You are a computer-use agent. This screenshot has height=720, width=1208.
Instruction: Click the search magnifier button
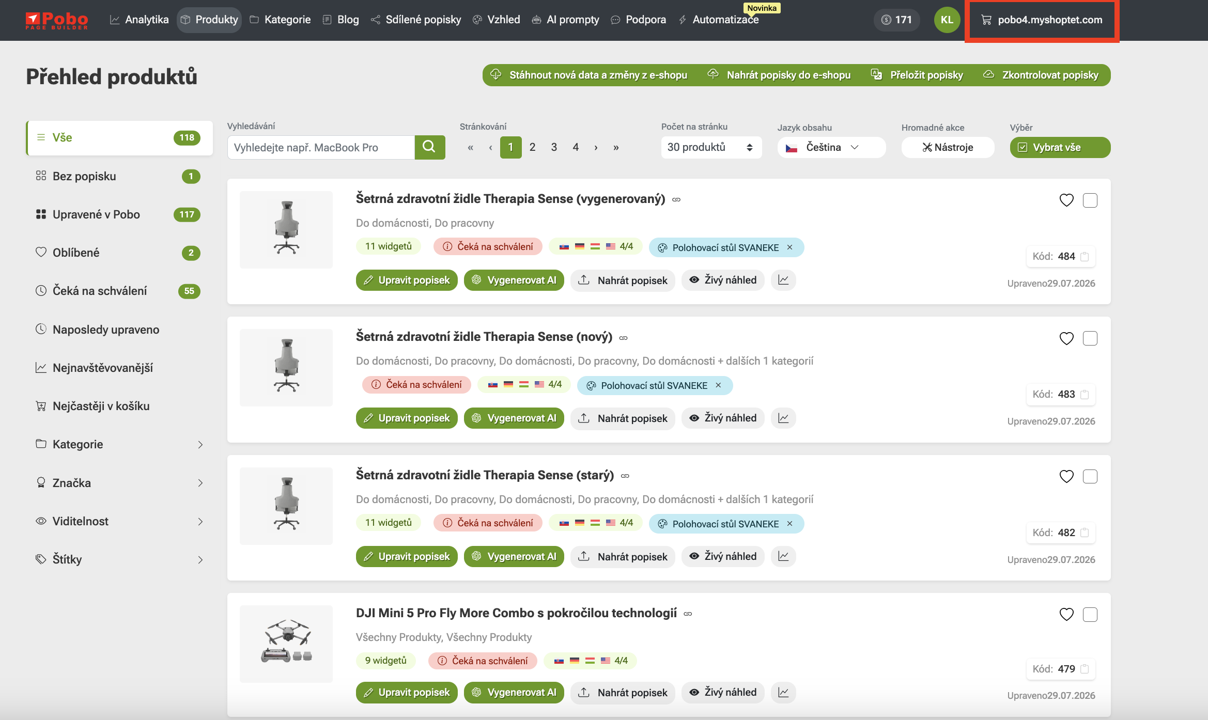tap(429, 147)
